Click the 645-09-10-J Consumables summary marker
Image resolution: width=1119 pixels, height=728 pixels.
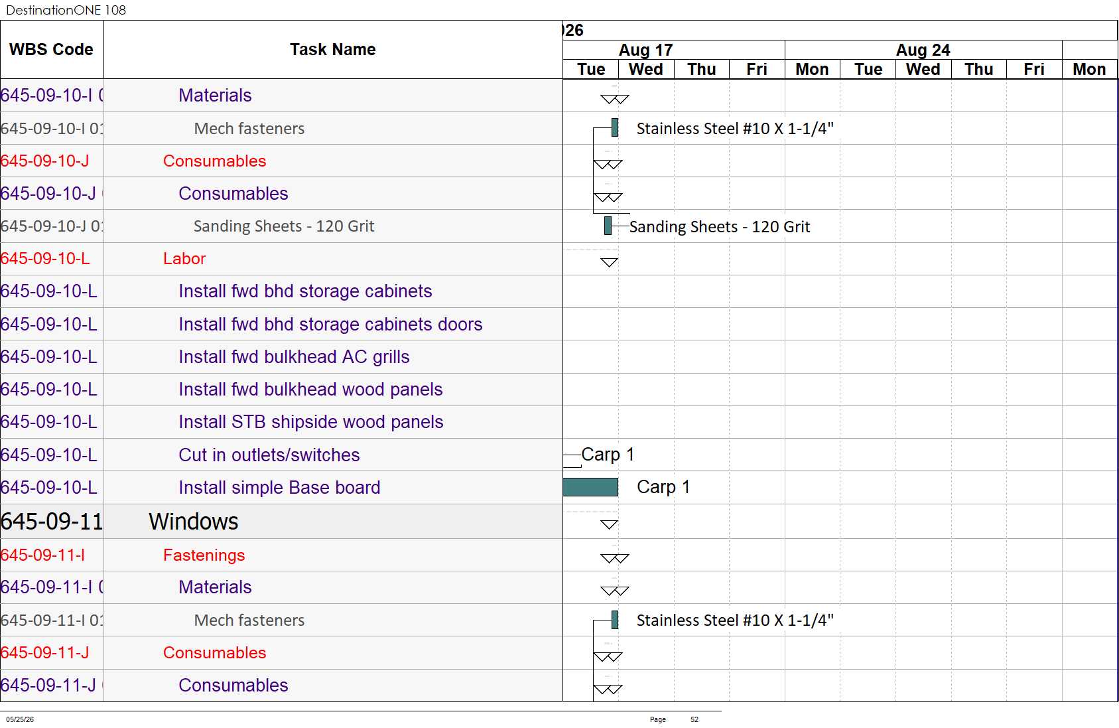608,164
